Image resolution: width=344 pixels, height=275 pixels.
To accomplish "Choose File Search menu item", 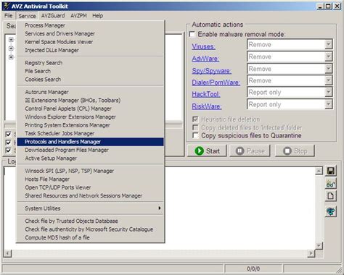I will (91, 71).
